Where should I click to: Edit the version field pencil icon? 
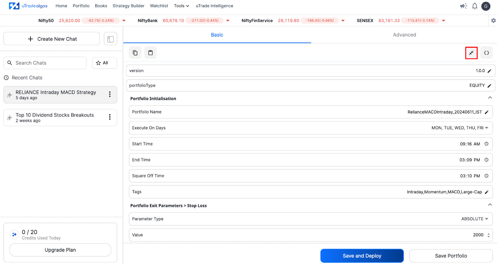pyautogui.click(x=489, y=71)
